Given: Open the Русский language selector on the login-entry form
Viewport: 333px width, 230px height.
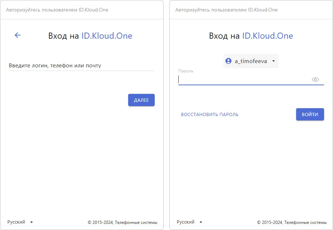Looking at the screenshot, I should (x=20, y=222).
